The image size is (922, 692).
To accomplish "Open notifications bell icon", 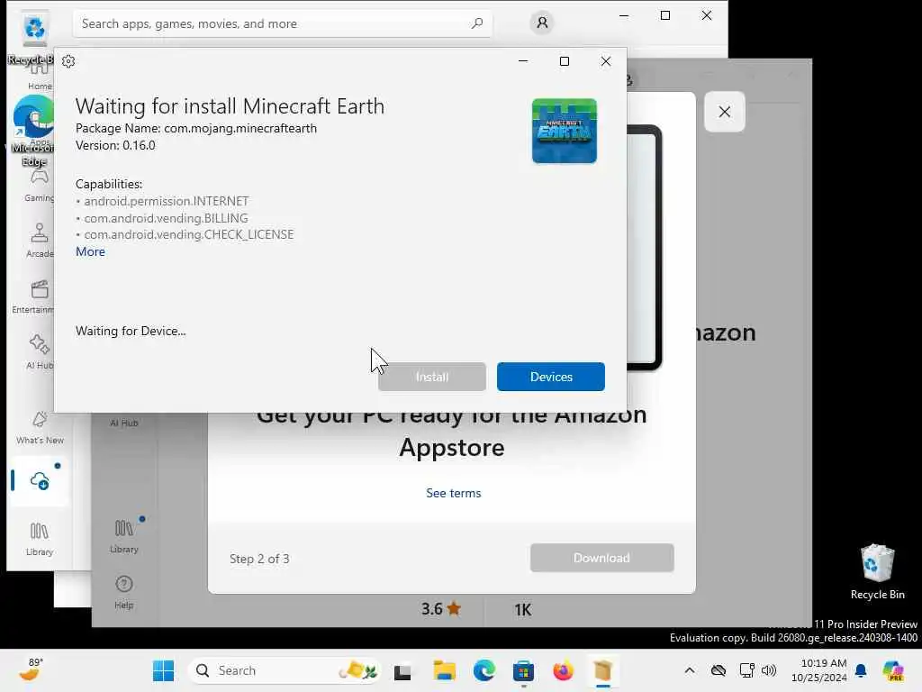I will pyautogui.click(x=861, y=670).
